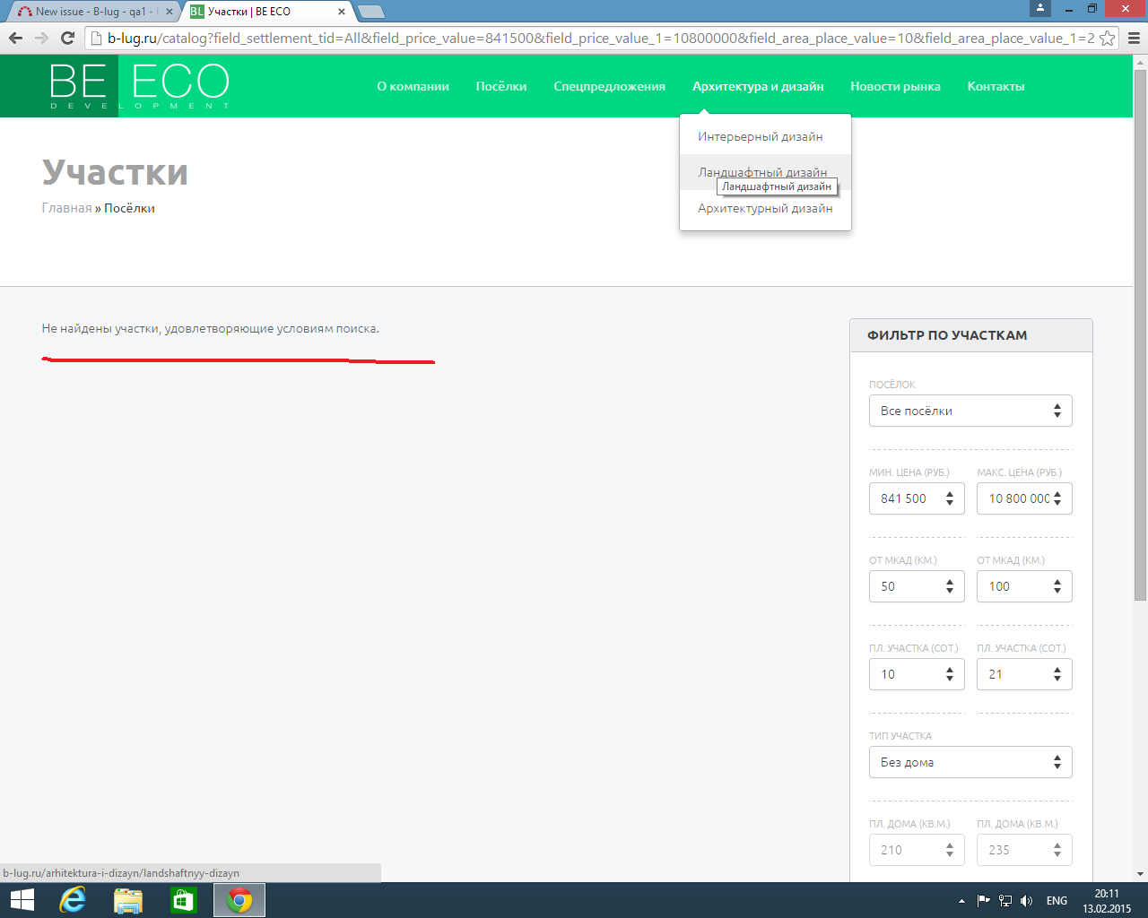Select Интерьерный дизайн from the submenu
1148x918 pixels.
(x=760, y=136)
